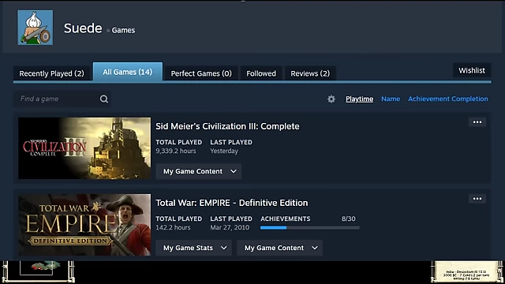505x284 pixels.
Task: Open the Civilization III Complete cover image
Action: point(84,148)
